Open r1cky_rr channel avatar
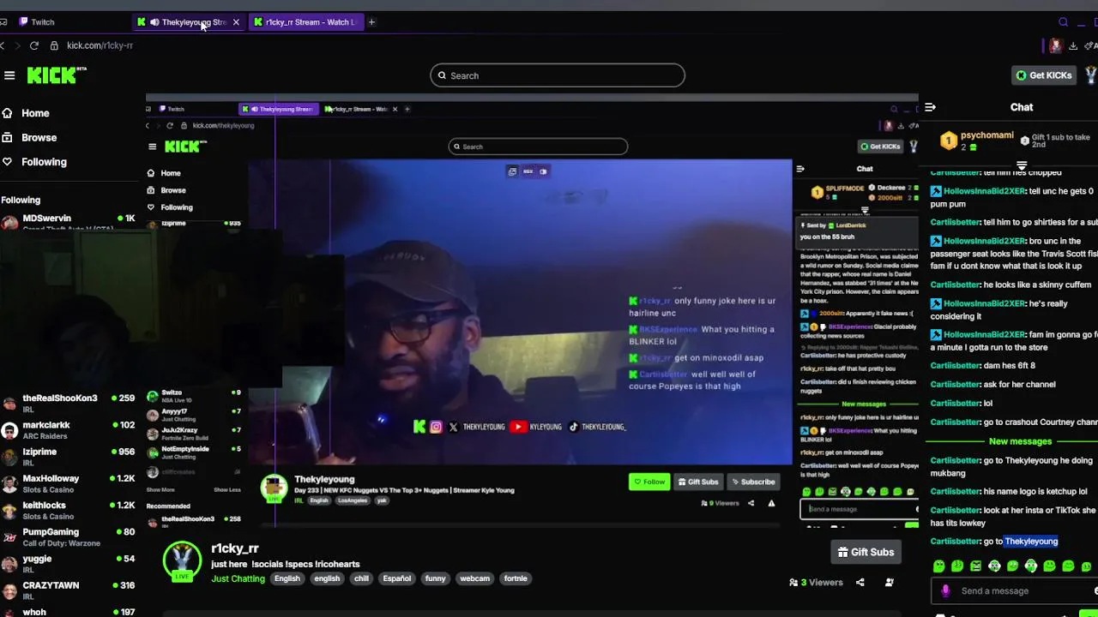The image size is (1098, 617). (182, 561)
